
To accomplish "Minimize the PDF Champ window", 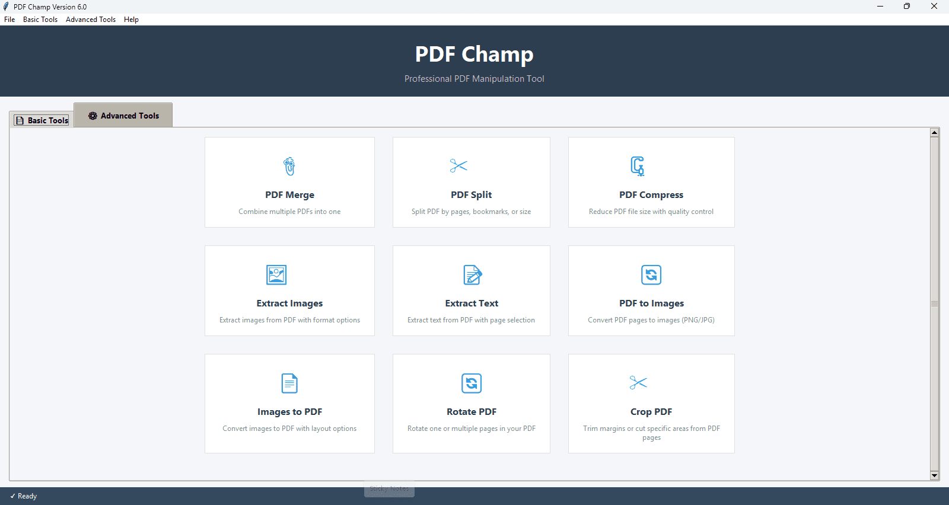I will [x=880, y=7].
